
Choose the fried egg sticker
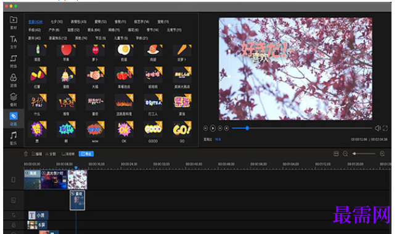(124, 50)
